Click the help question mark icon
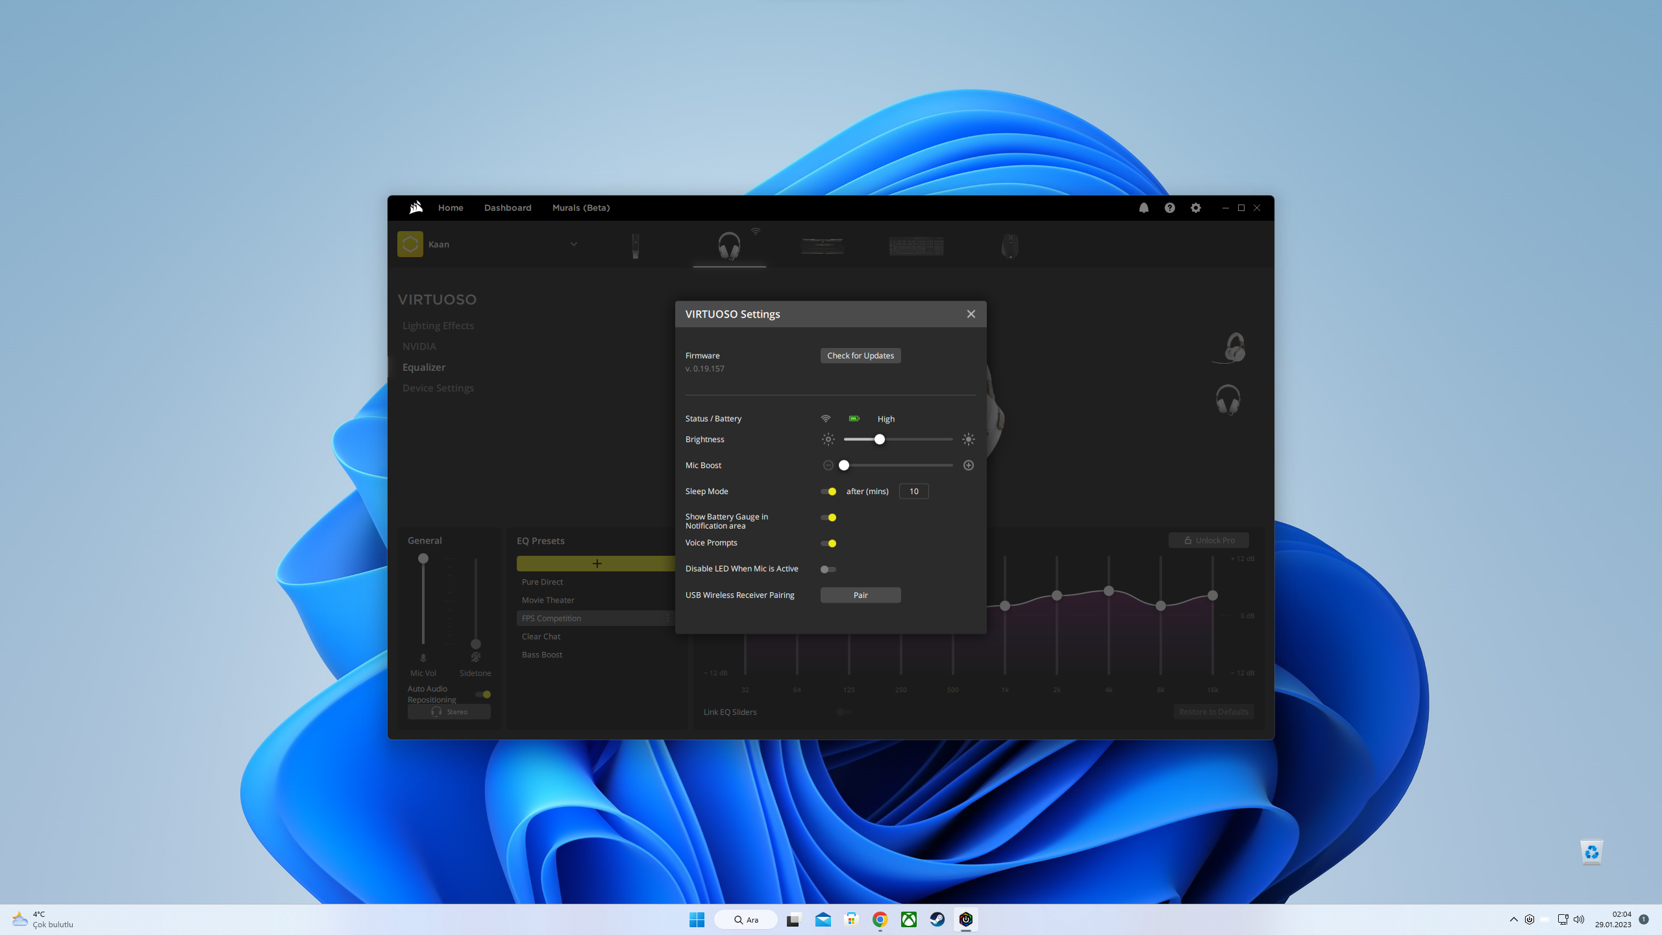The width and height of the screenshot is (1662, 935). [1170, 208]
